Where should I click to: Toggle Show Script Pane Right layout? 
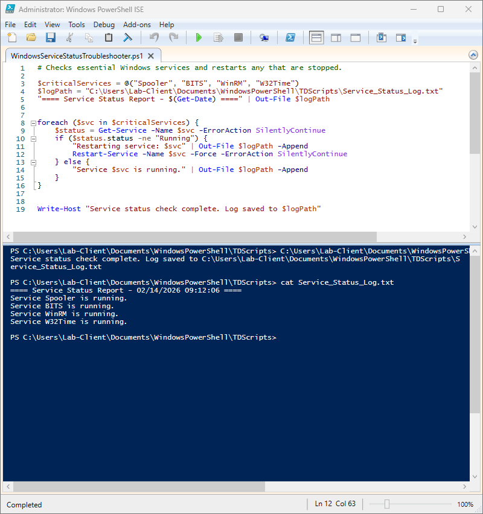[336, 37]
